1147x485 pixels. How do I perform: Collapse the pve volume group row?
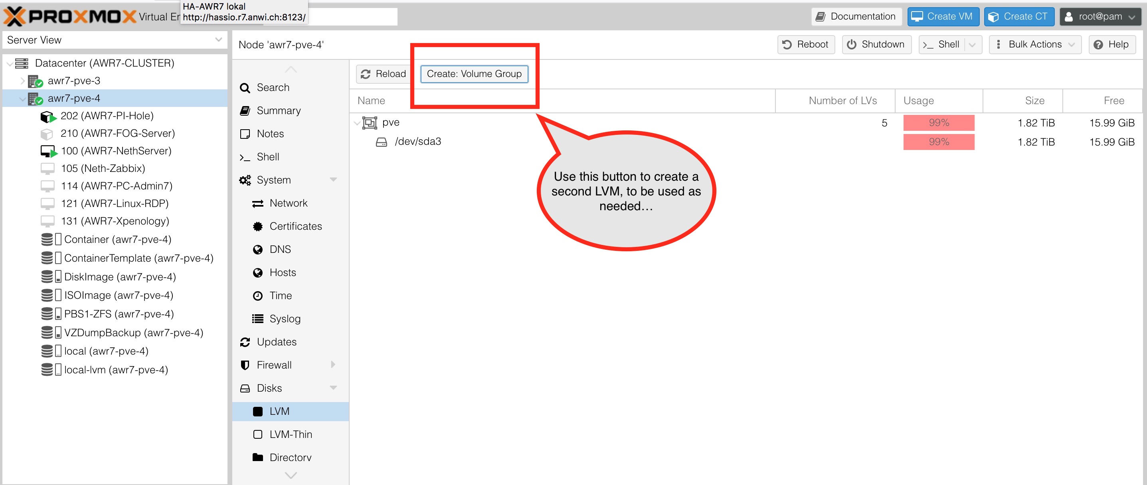click(357, 123)
